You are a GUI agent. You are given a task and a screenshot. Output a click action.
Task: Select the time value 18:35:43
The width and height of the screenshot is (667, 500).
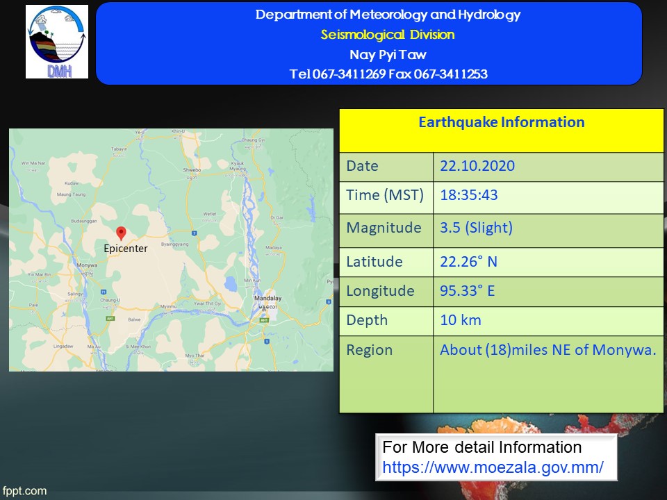point(469,196)
